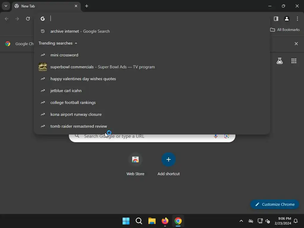Collapse the Trending searches section
The height and width of the screenshot is (228, 304).
(76, 43)
